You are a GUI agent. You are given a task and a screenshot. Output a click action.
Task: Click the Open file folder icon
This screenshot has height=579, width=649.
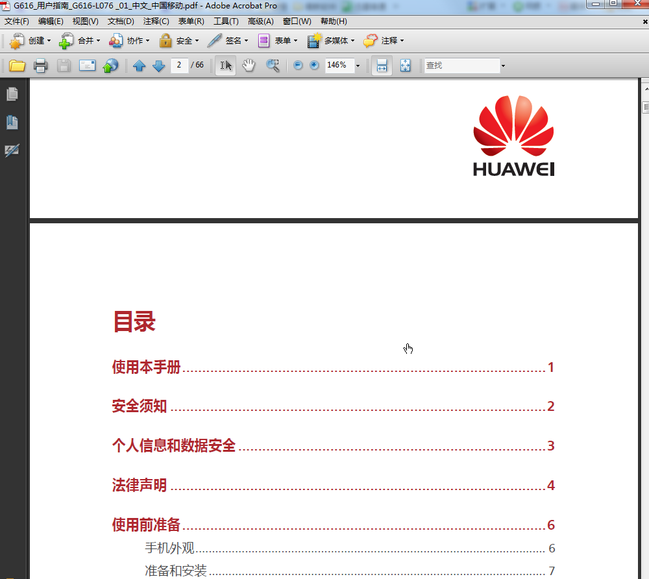coord(17,66)
